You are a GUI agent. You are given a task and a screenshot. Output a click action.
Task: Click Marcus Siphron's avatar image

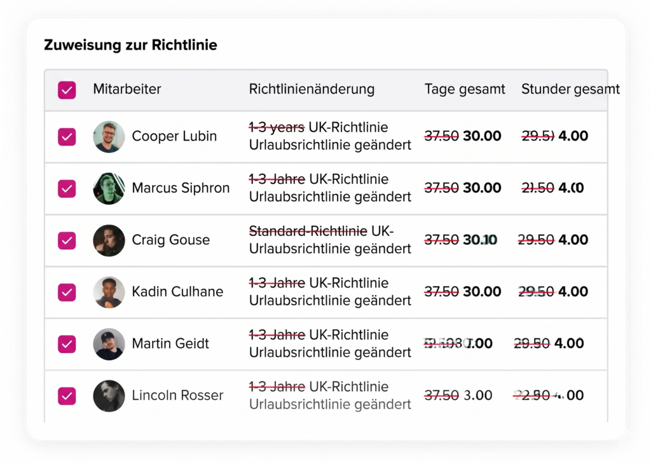click(109, 188)
